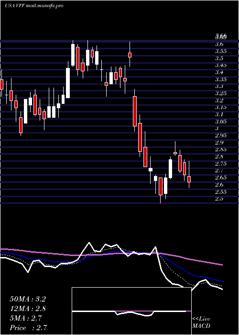Click the USA VFF mail.munafa.pro chart title
The width and height of the screenshot is (239, 335).
(34, 6)
